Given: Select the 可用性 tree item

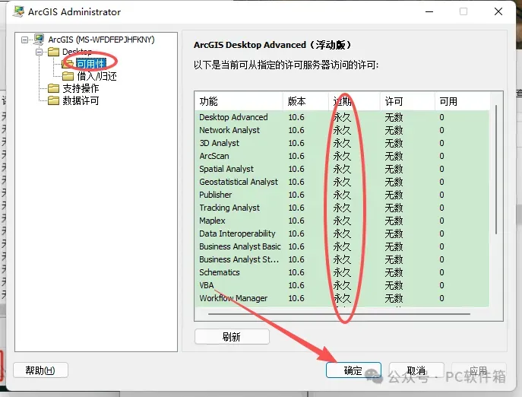Looking at the screenshot, I should [91, 64].
